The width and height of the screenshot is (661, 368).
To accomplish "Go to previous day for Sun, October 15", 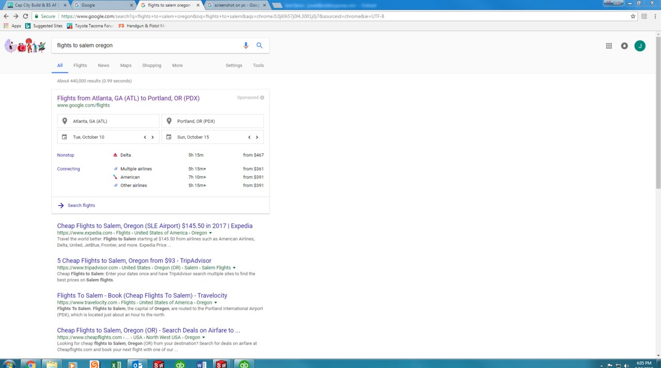I will pyautogui.click(x=249, y=137).
